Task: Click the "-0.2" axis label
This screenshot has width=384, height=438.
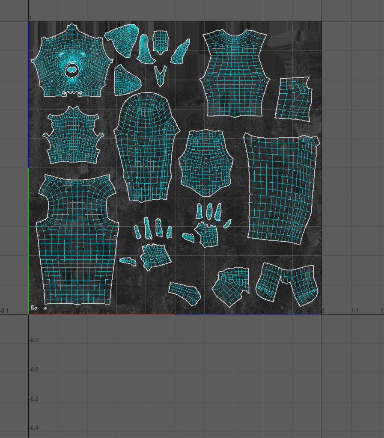Action: pos(33,369)
